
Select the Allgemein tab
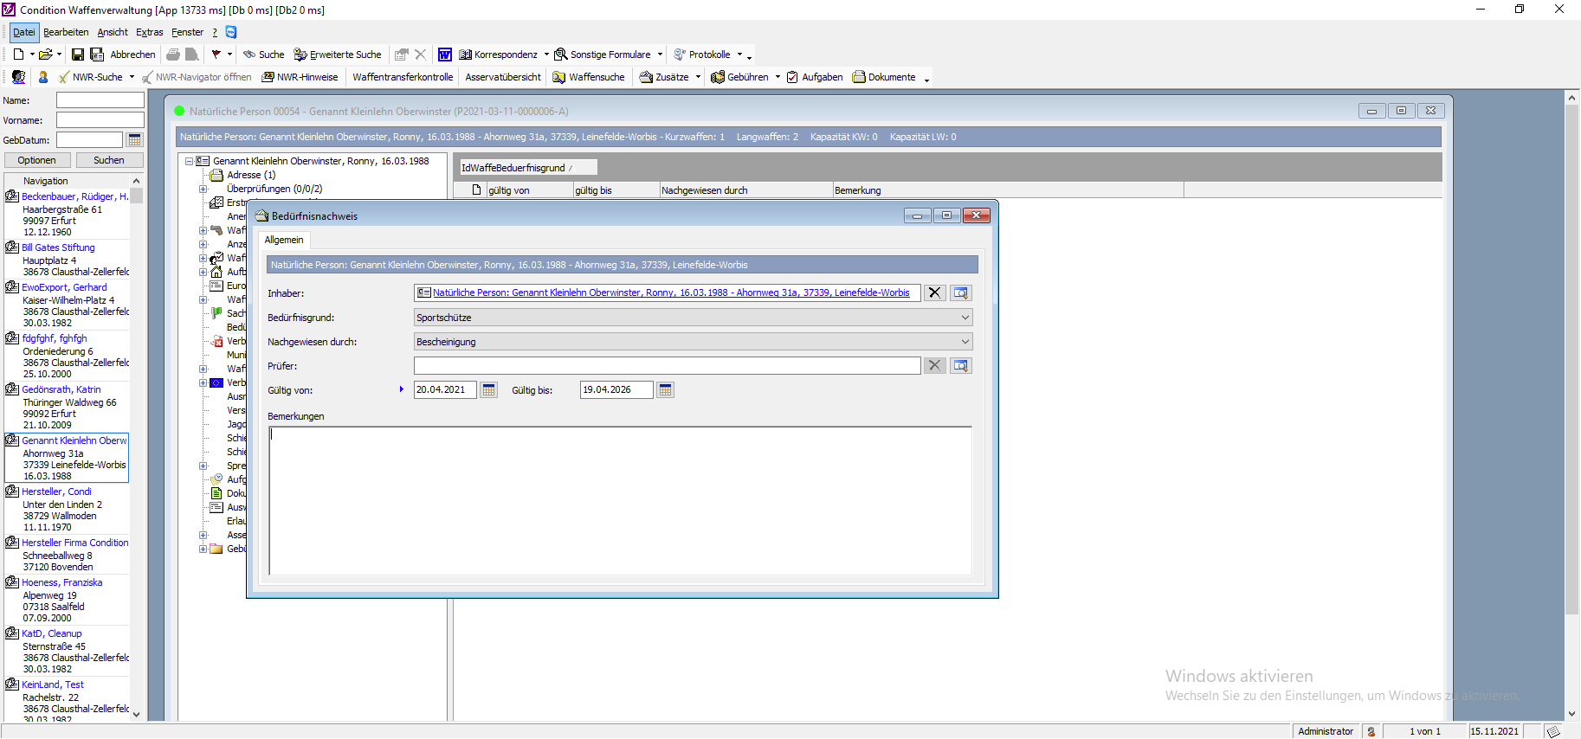point(284,240)
